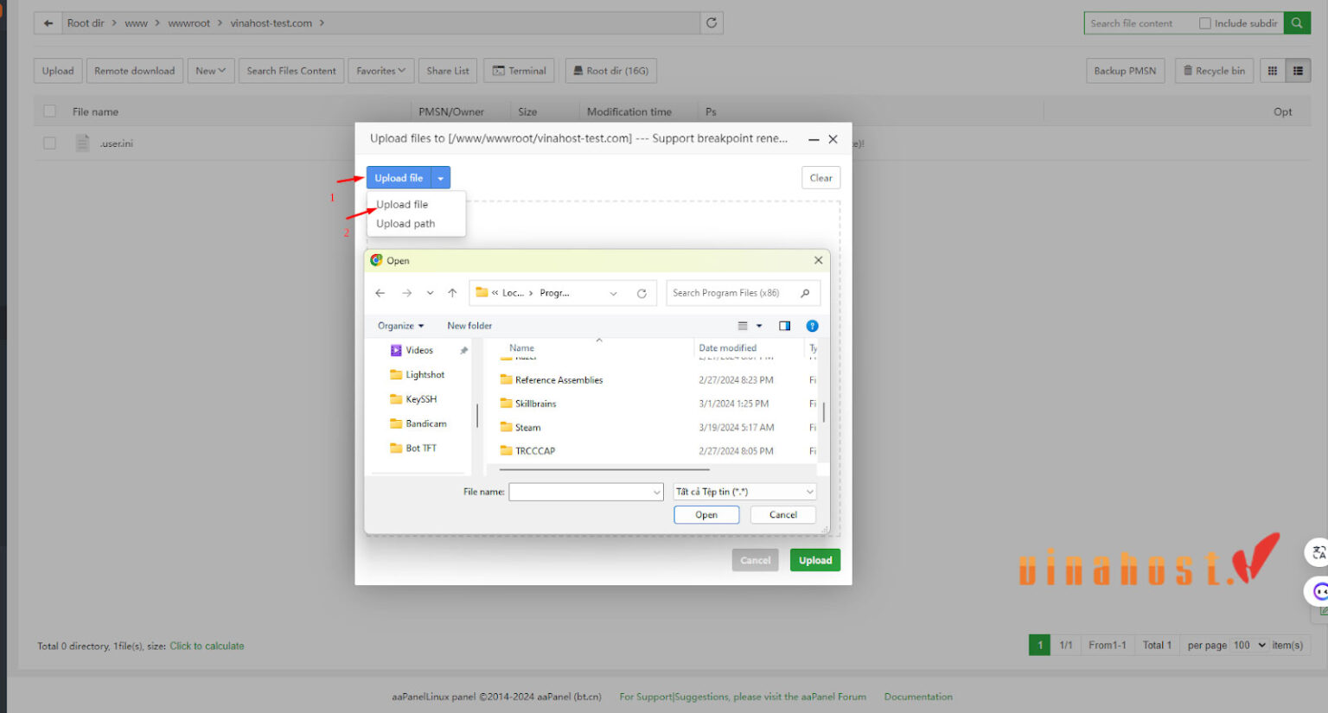This screenshot has height=713, width=1328.
Task: Choose Upload path from dropdown menu
Action: pyautogui.click(x=405, y=224)
